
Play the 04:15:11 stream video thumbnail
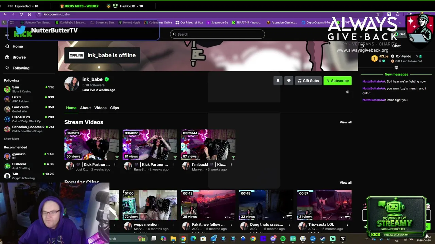(x=92, y=145)
